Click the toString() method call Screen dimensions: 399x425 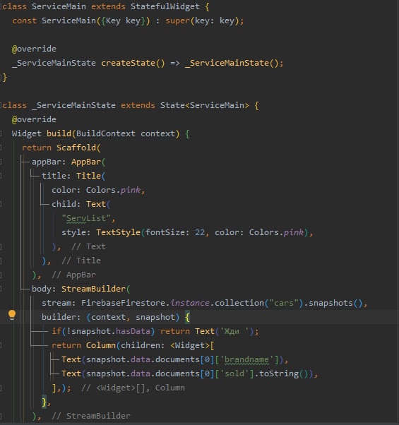point(283,373)
